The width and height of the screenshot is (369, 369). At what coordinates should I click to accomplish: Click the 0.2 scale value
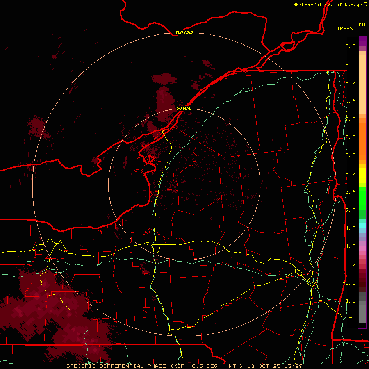click(351, 265)
